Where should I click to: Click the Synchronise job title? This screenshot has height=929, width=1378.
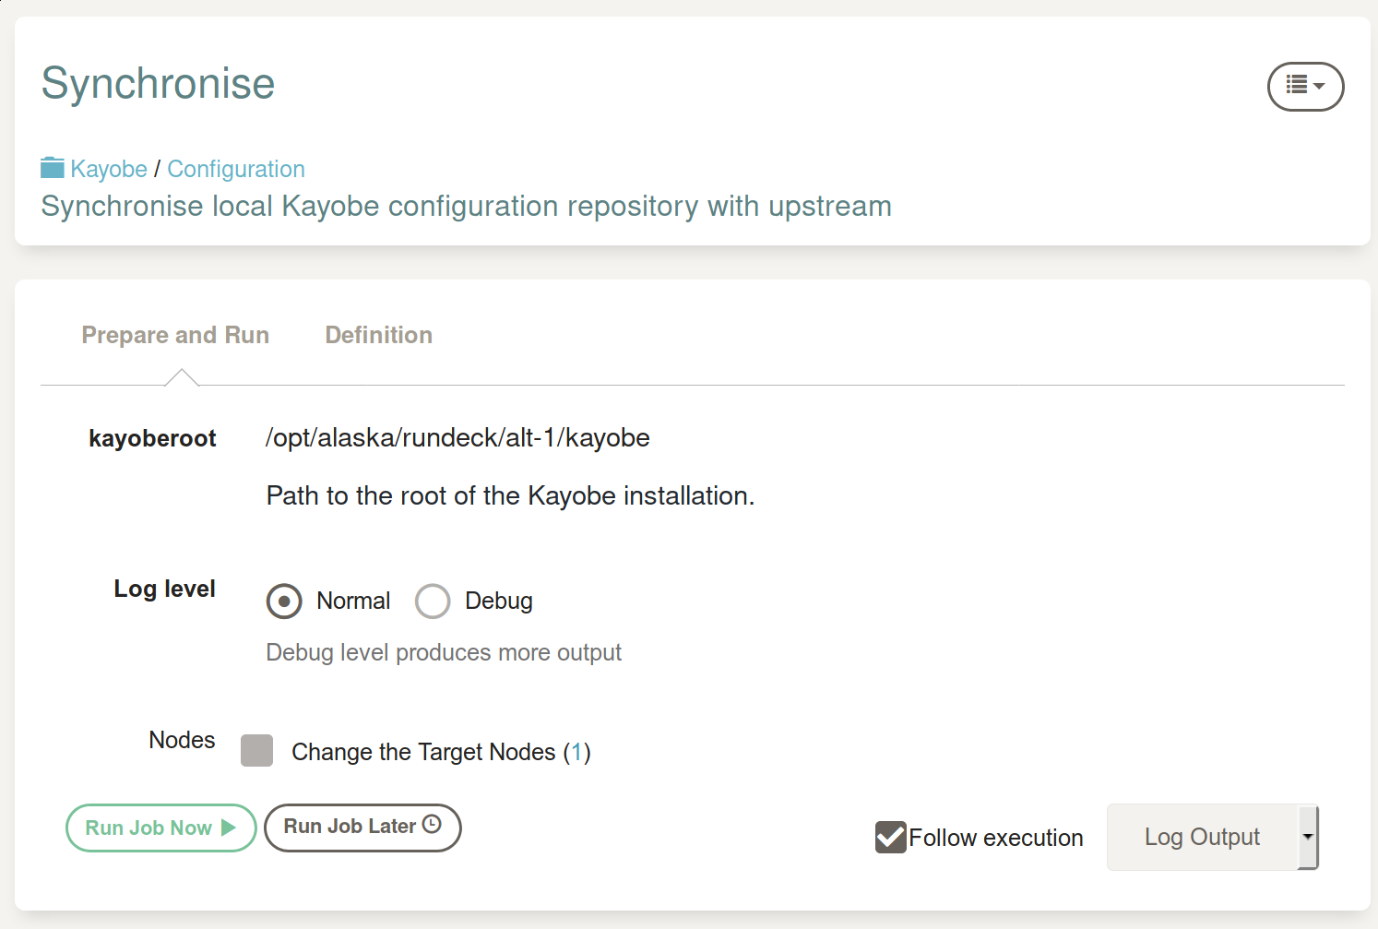158,83
